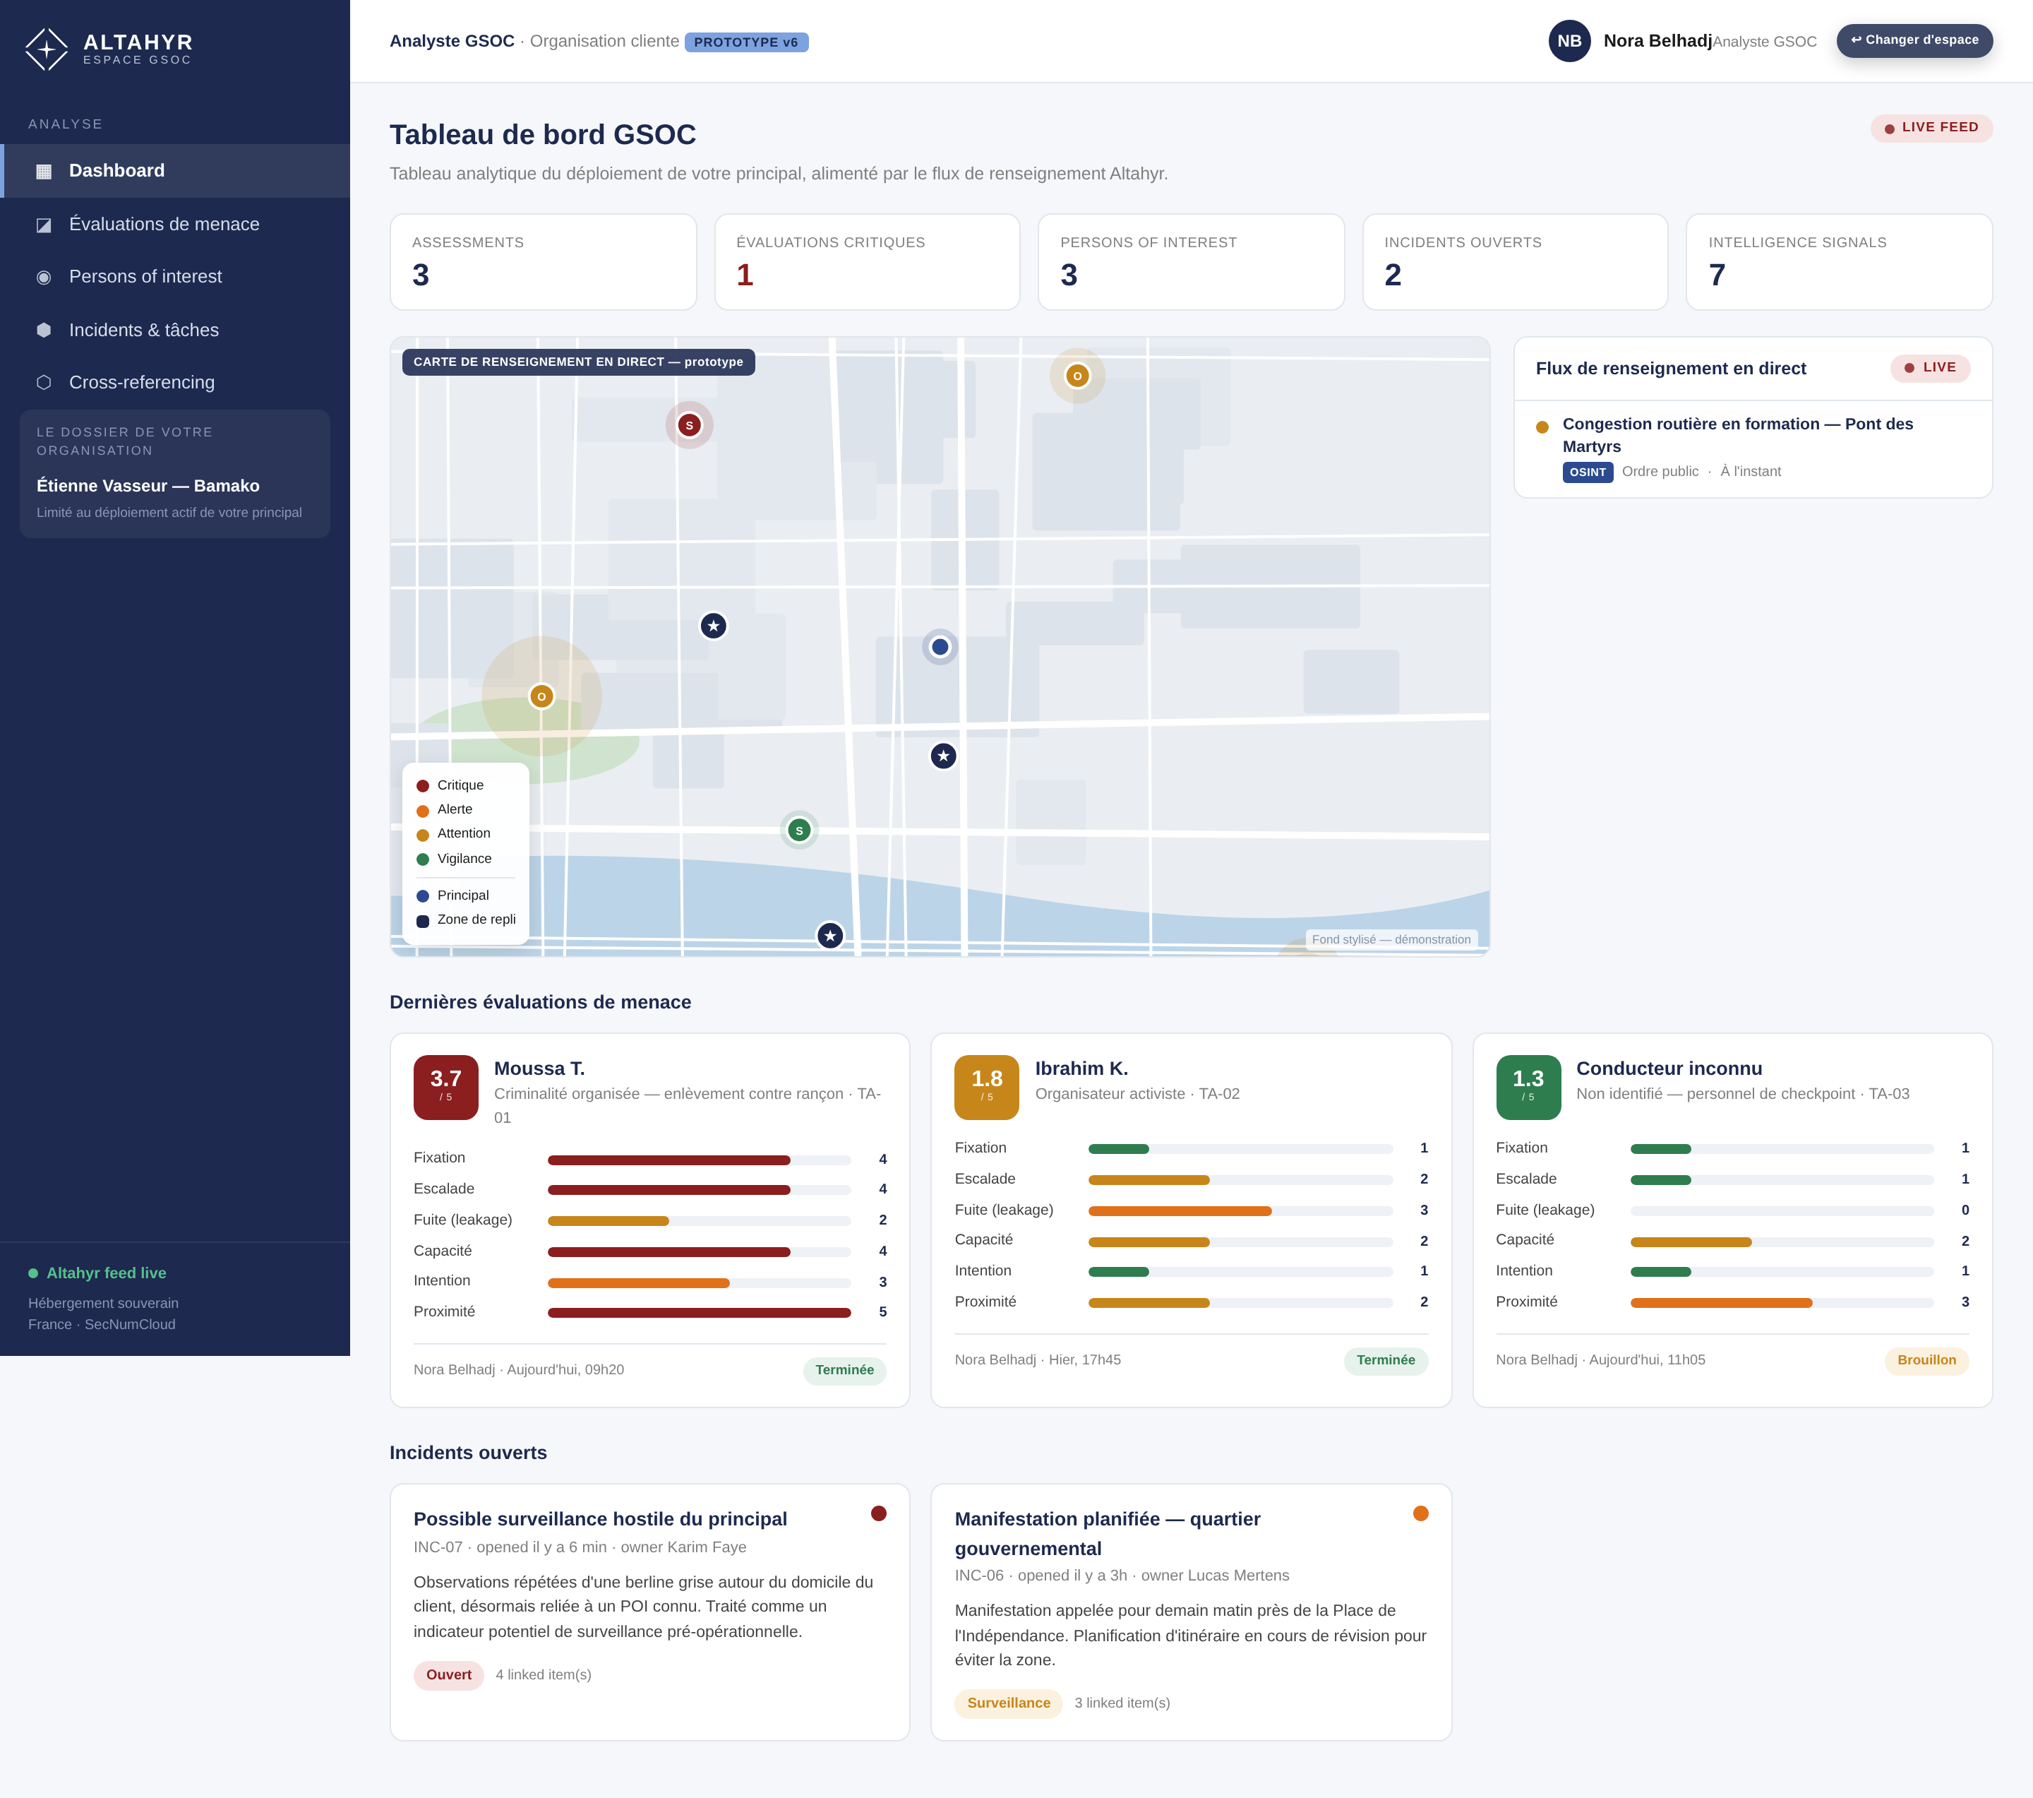This screenshot has width=2033, height=1798.
Task: Click the Incidents & tâches hexagon icon
Action: coord(44,331)
